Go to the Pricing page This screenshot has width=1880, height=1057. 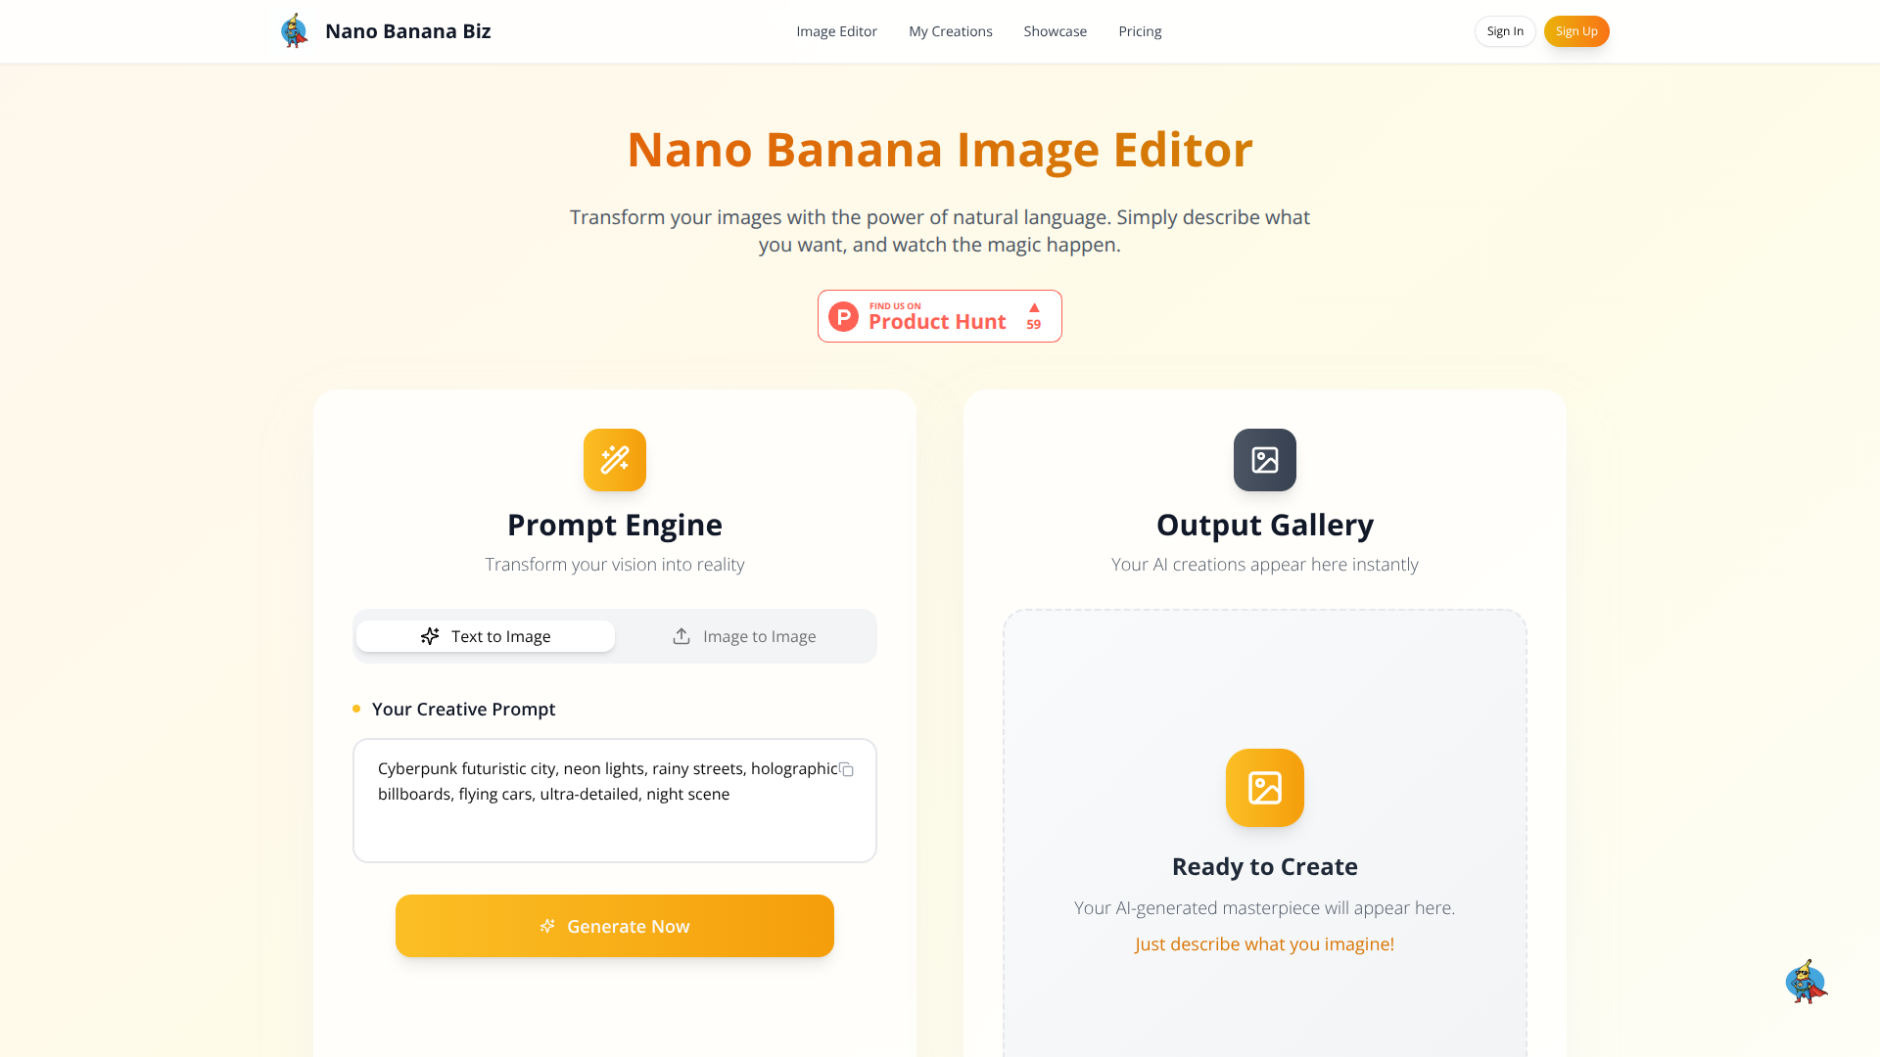(1140, 30)
